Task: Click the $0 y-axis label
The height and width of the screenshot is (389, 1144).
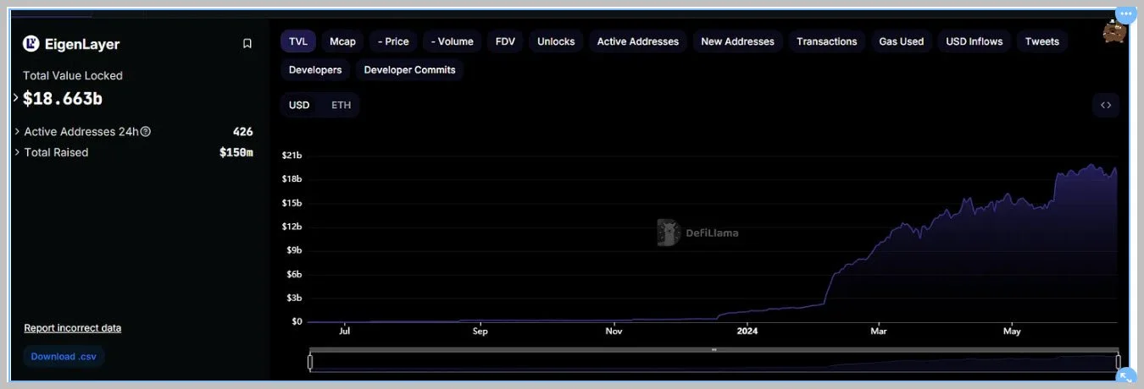Action: pyautogui.click(x=297, y=321)
